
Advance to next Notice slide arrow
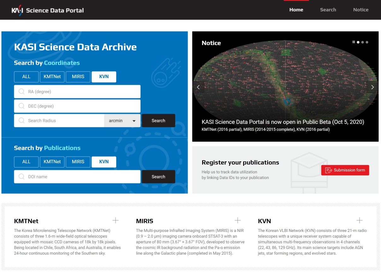[372, 87]
